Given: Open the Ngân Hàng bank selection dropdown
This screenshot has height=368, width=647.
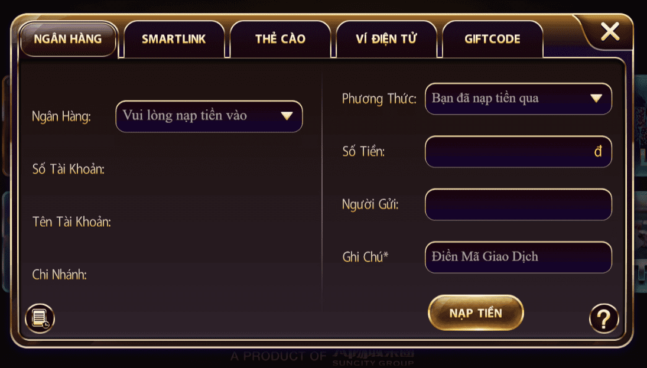Looking at the screenshot, I should click(x=209, y=116).
